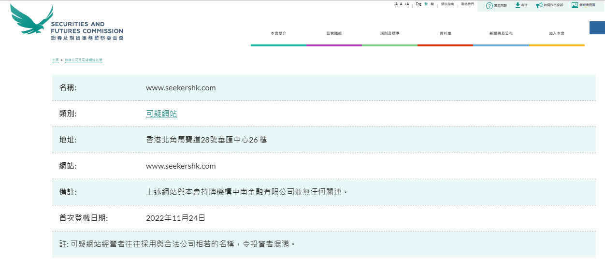Select Traditional Chinese 繁 language option
Viewport: 605px width, 271px height.
pyautogui.click(x=426, y=4)
